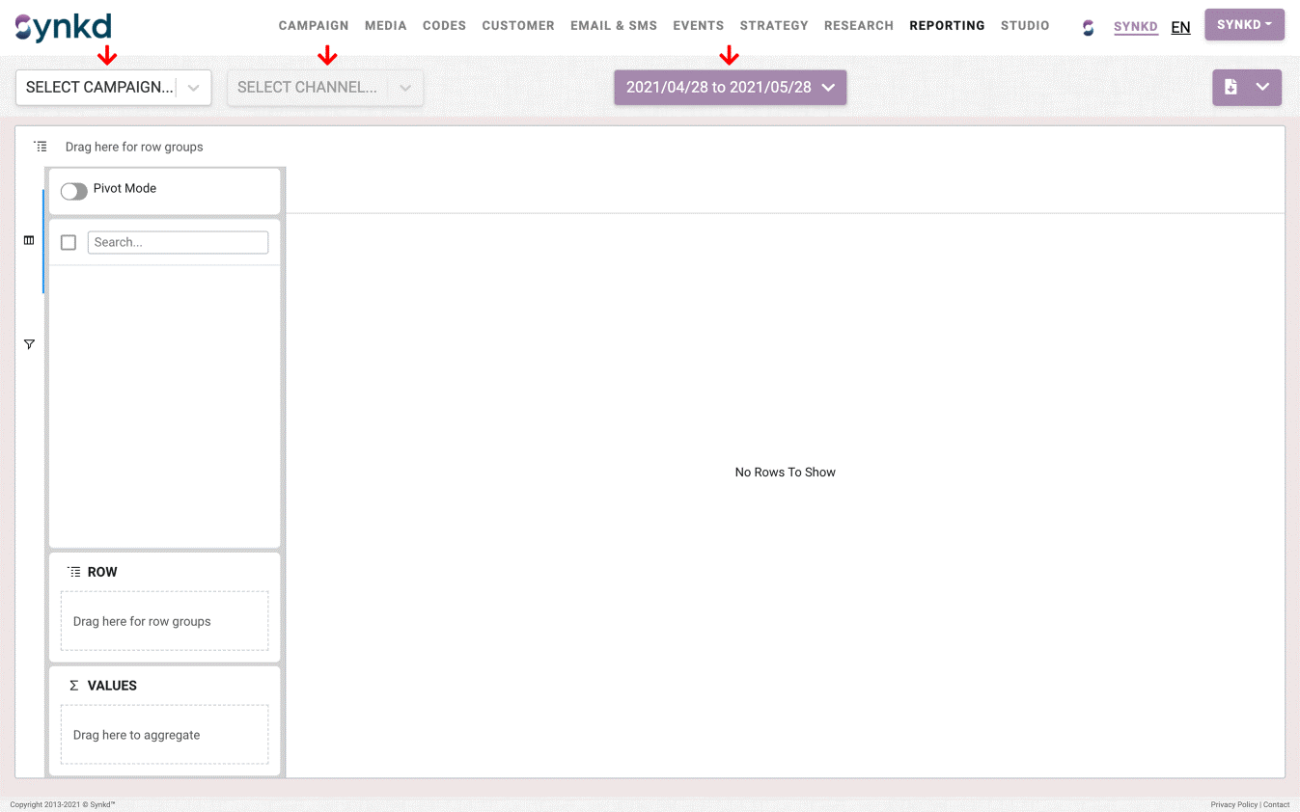Open the chevron next to the export icon
Screen dimensions: 1300x812
[1260, 87]
